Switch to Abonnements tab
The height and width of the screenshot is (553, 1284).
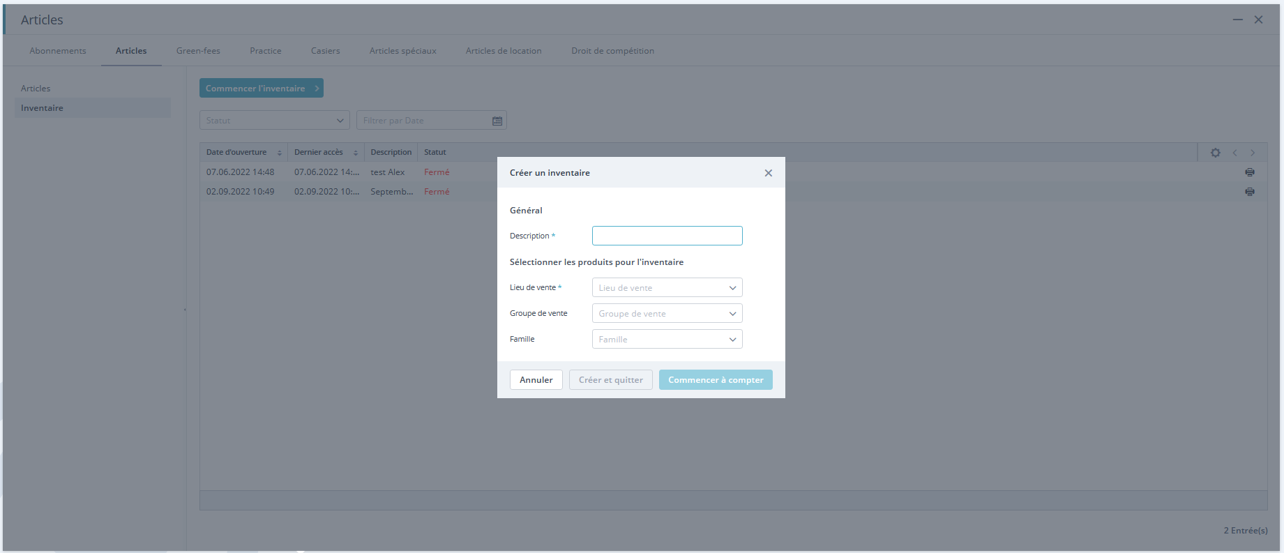tap(58, 51)
